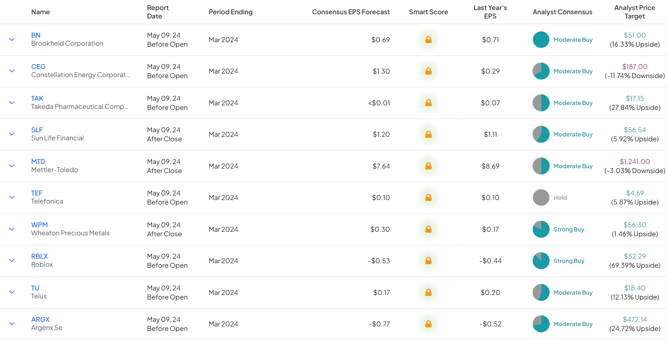667x340 pixels.
Task: Sort by Consensus EPS Forecast header
Action: coord(351,12)
